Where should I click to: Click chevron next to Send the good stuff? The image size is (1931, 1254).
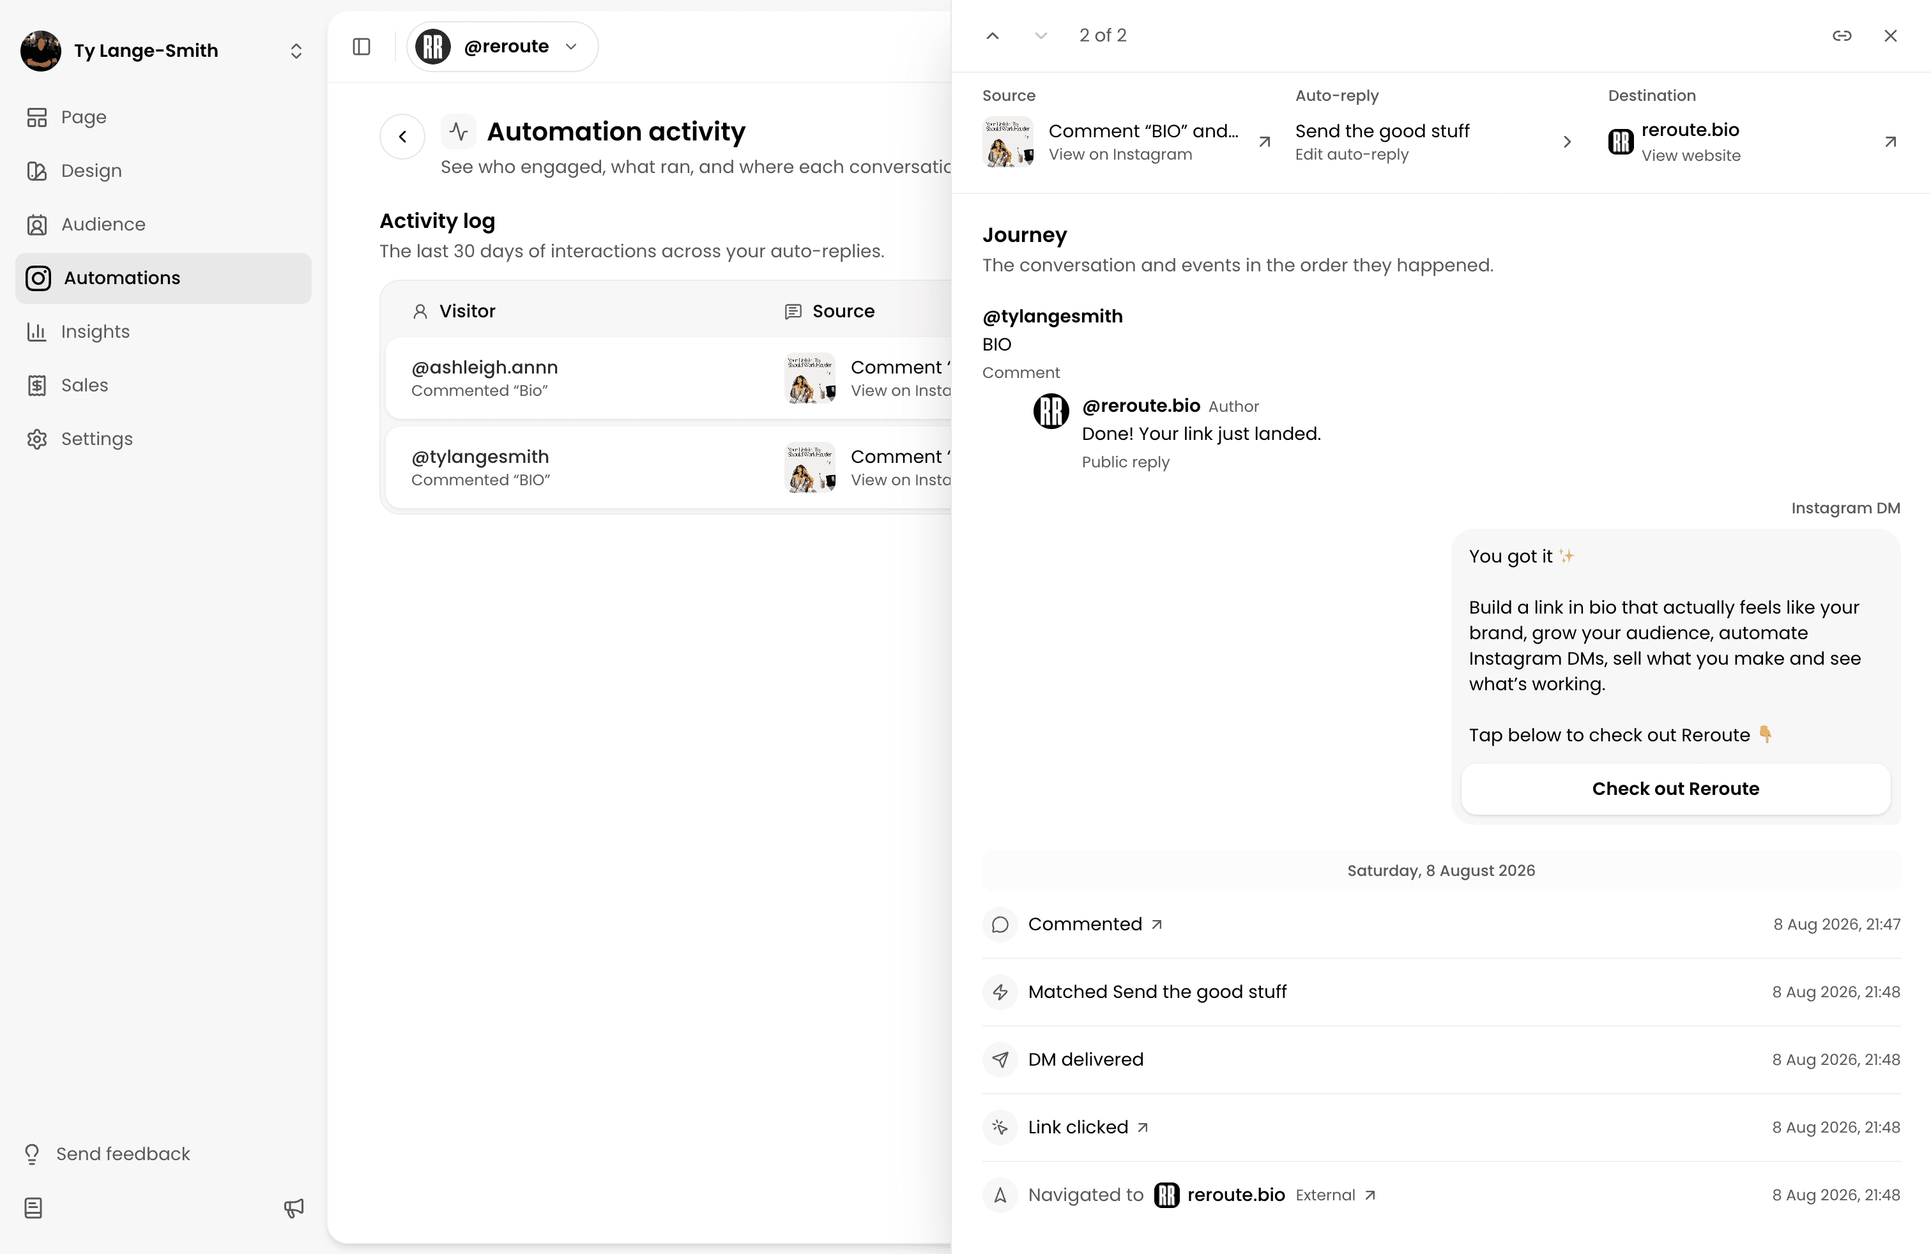[1568, 142]
